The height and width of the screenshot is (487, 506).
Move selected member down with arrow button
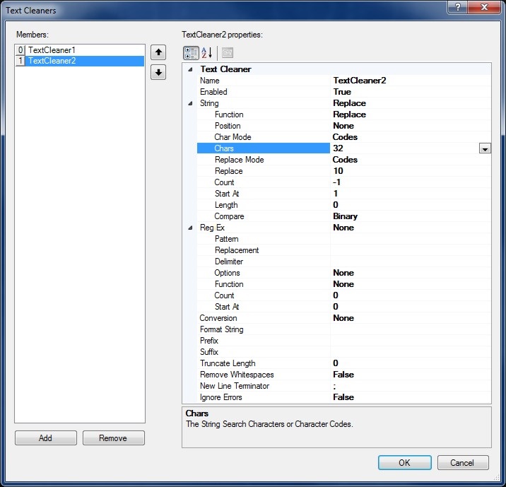tap(158, 72)
